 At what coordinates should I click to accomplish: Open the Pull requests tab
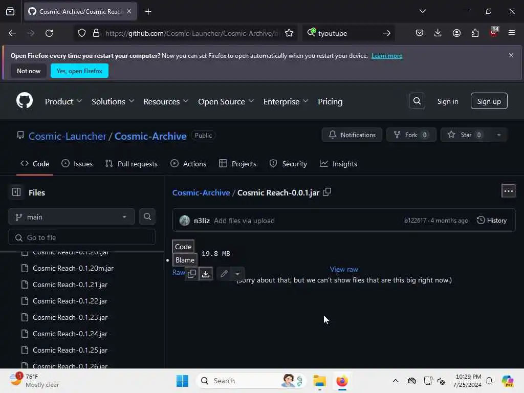point(132,164)
